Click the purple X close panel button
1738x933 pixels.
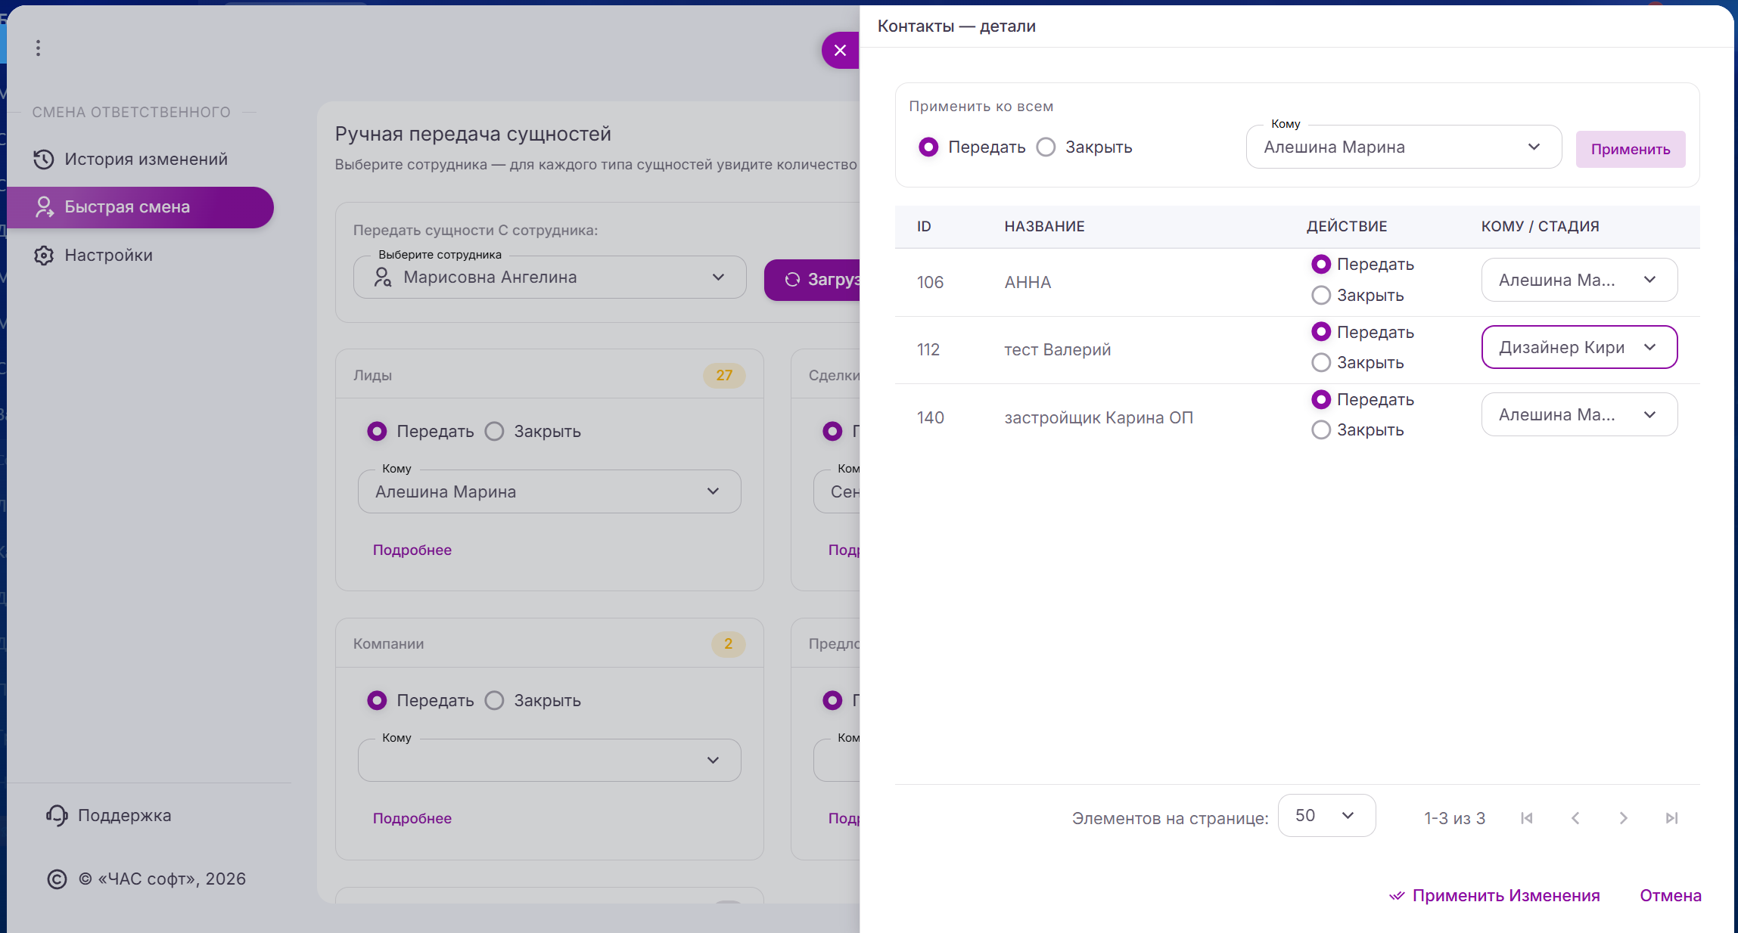pos(840,50)
